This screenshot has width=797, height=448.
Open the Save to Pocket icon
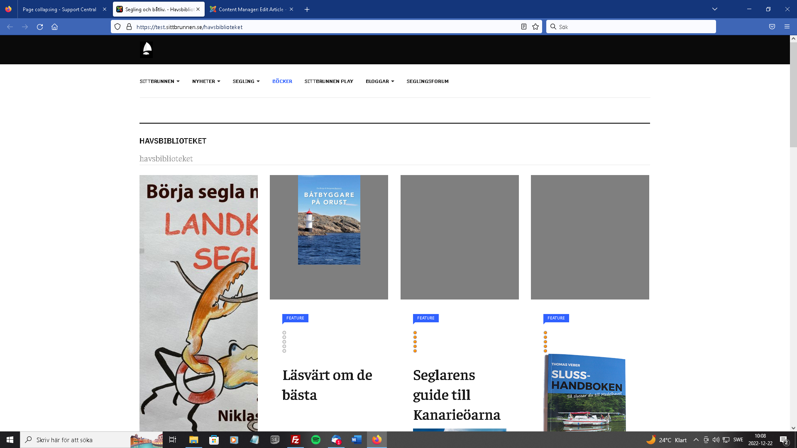772,27
